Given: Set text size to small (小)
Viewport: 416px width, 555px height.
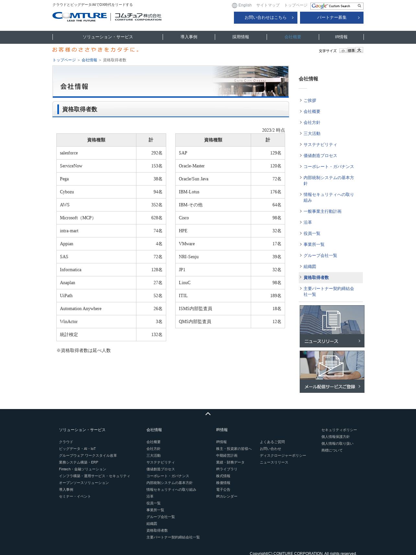Looking at the screenshot, I should (x=343, y=51).
